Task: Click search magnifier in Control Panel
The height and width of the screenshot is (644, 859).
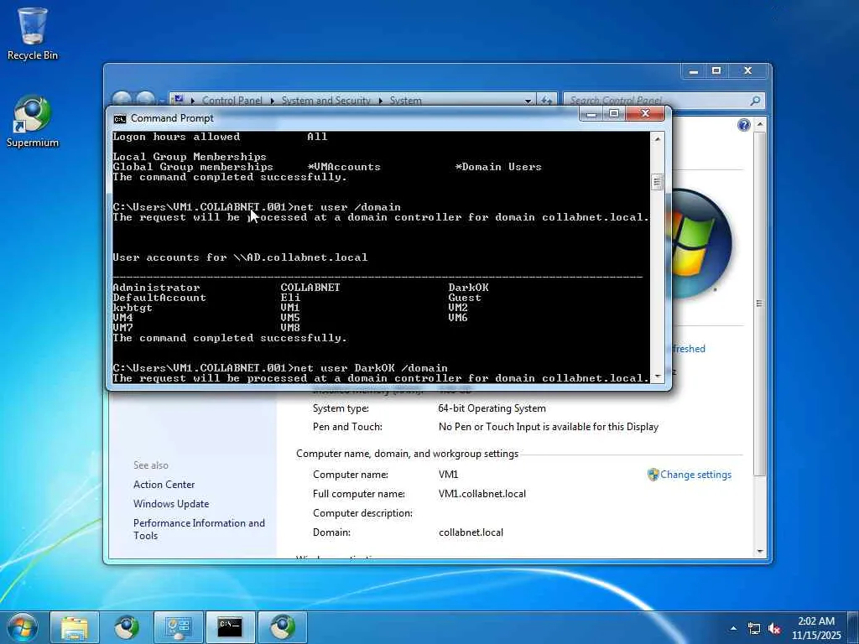Action: [755, 101]
